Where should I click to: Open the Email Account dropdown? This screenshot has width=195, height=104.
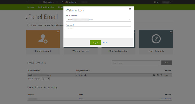pyautogui.click(x=98, y=19)
